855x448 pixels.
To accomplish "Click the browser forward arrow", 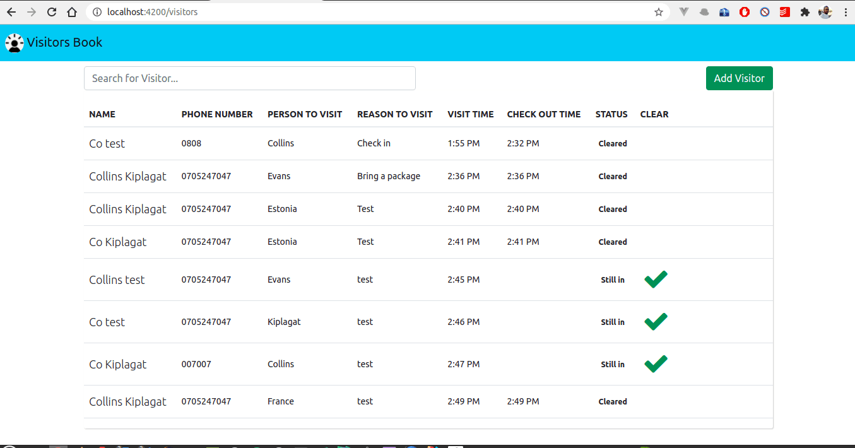I will point(32,12).
